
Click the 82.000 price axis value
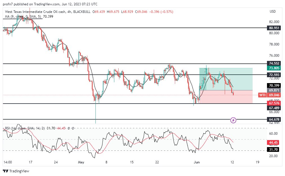coord(274,22)
